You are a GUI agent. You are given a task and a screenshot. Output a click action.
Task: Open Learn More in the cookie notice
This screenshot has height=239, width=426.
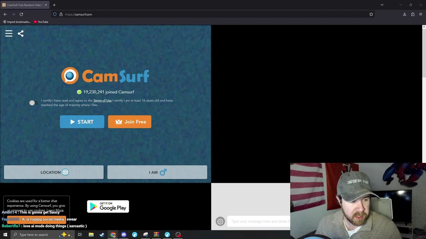click(55, 210)
